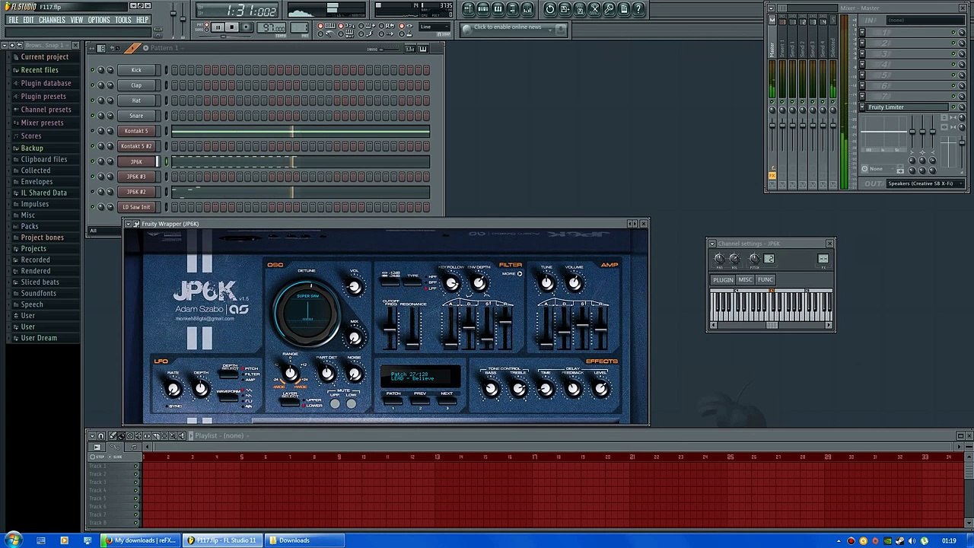
Task: Open the mixer output Speakers dropdown
Action: pos(924,183)
